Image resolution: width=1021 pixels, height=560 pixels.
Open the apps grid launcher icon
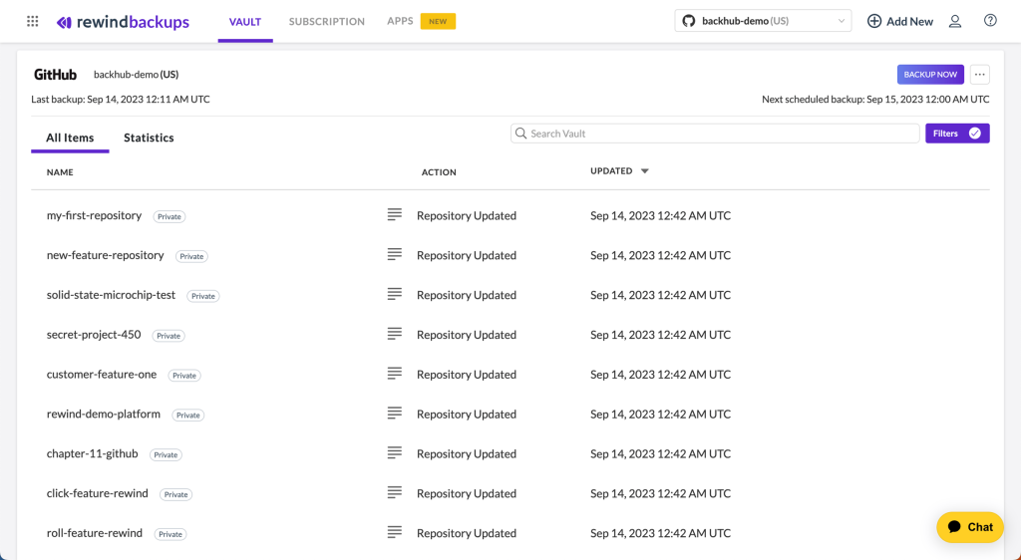click(x=33, y=22)
